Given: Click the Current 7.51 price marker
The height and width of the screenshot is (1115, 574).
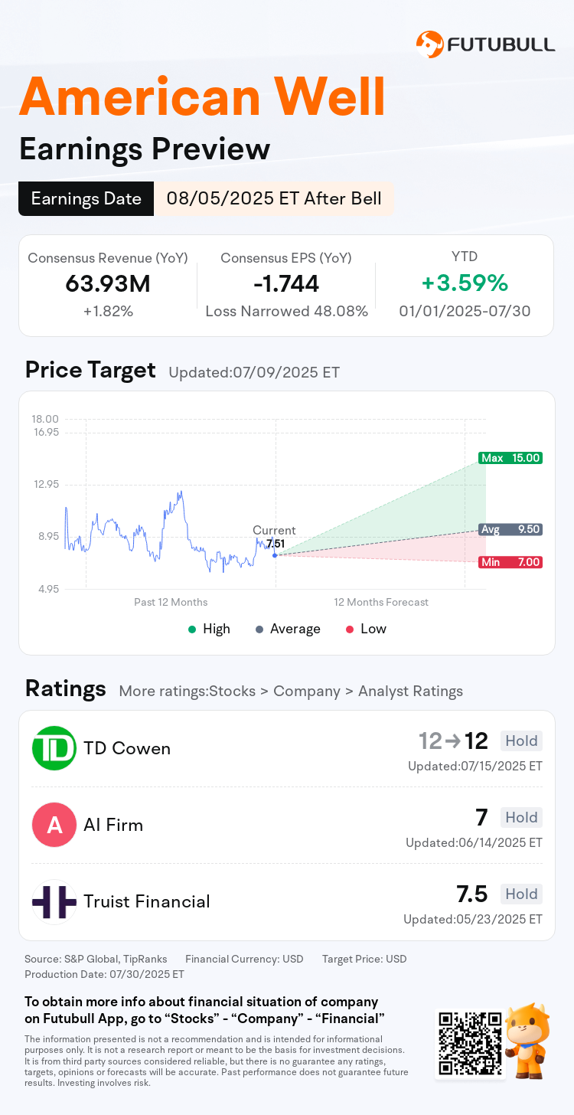Looking at the screenshot, I should click(275, 554).
